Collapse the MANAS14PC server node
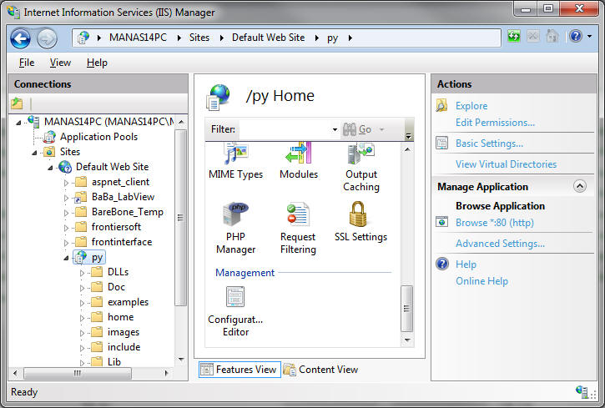The image size is (605, 408). 18,123
